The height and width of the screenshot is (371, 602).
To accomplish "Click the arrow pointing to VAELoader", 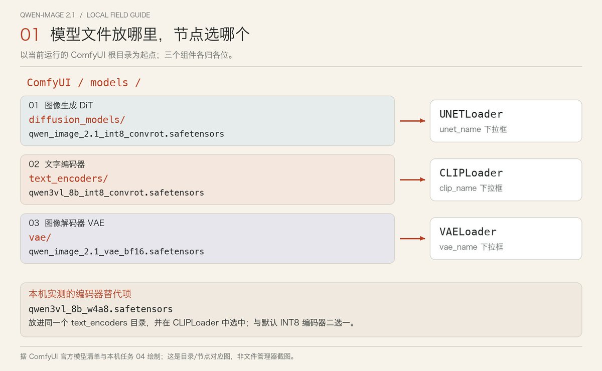I will click(x=412, y=239).
